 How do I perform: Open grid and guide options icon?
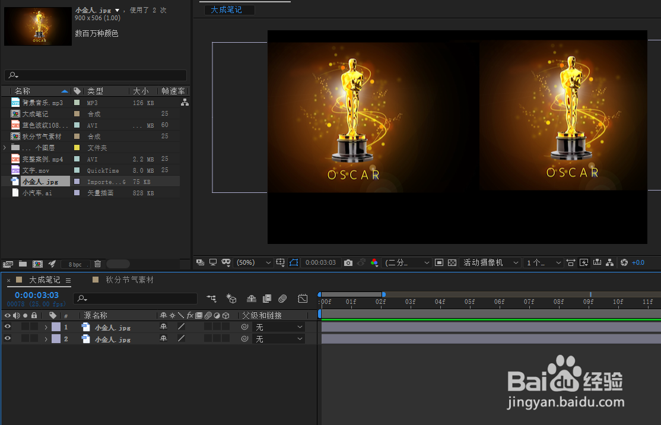point(280,262)
